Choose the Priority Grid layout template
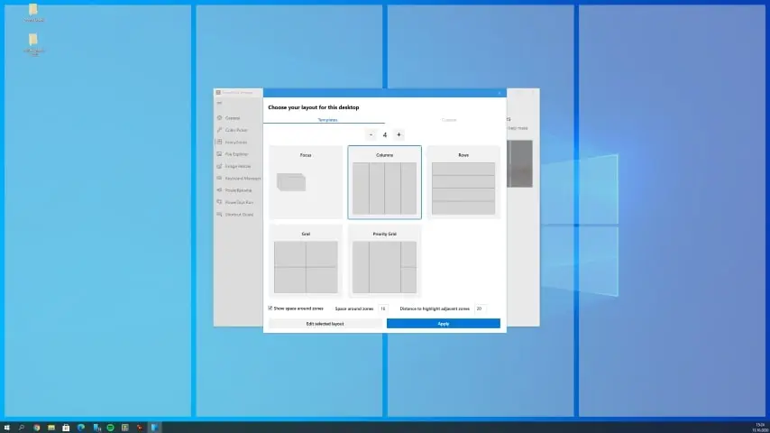The height and width of the screenshot is (433, 770). point(384,262)
